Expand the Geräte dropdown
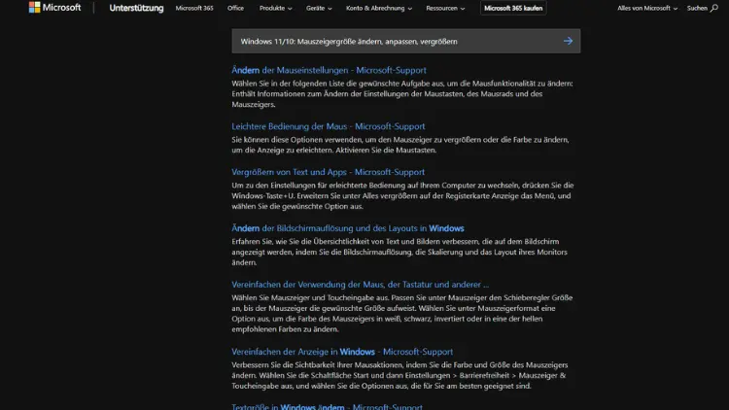Image resolution: width=729 pixels, height=410 pixels. 319,8
